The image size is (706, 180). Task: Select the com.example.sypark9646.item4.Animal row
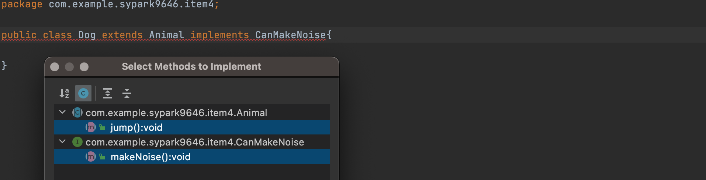192,112
